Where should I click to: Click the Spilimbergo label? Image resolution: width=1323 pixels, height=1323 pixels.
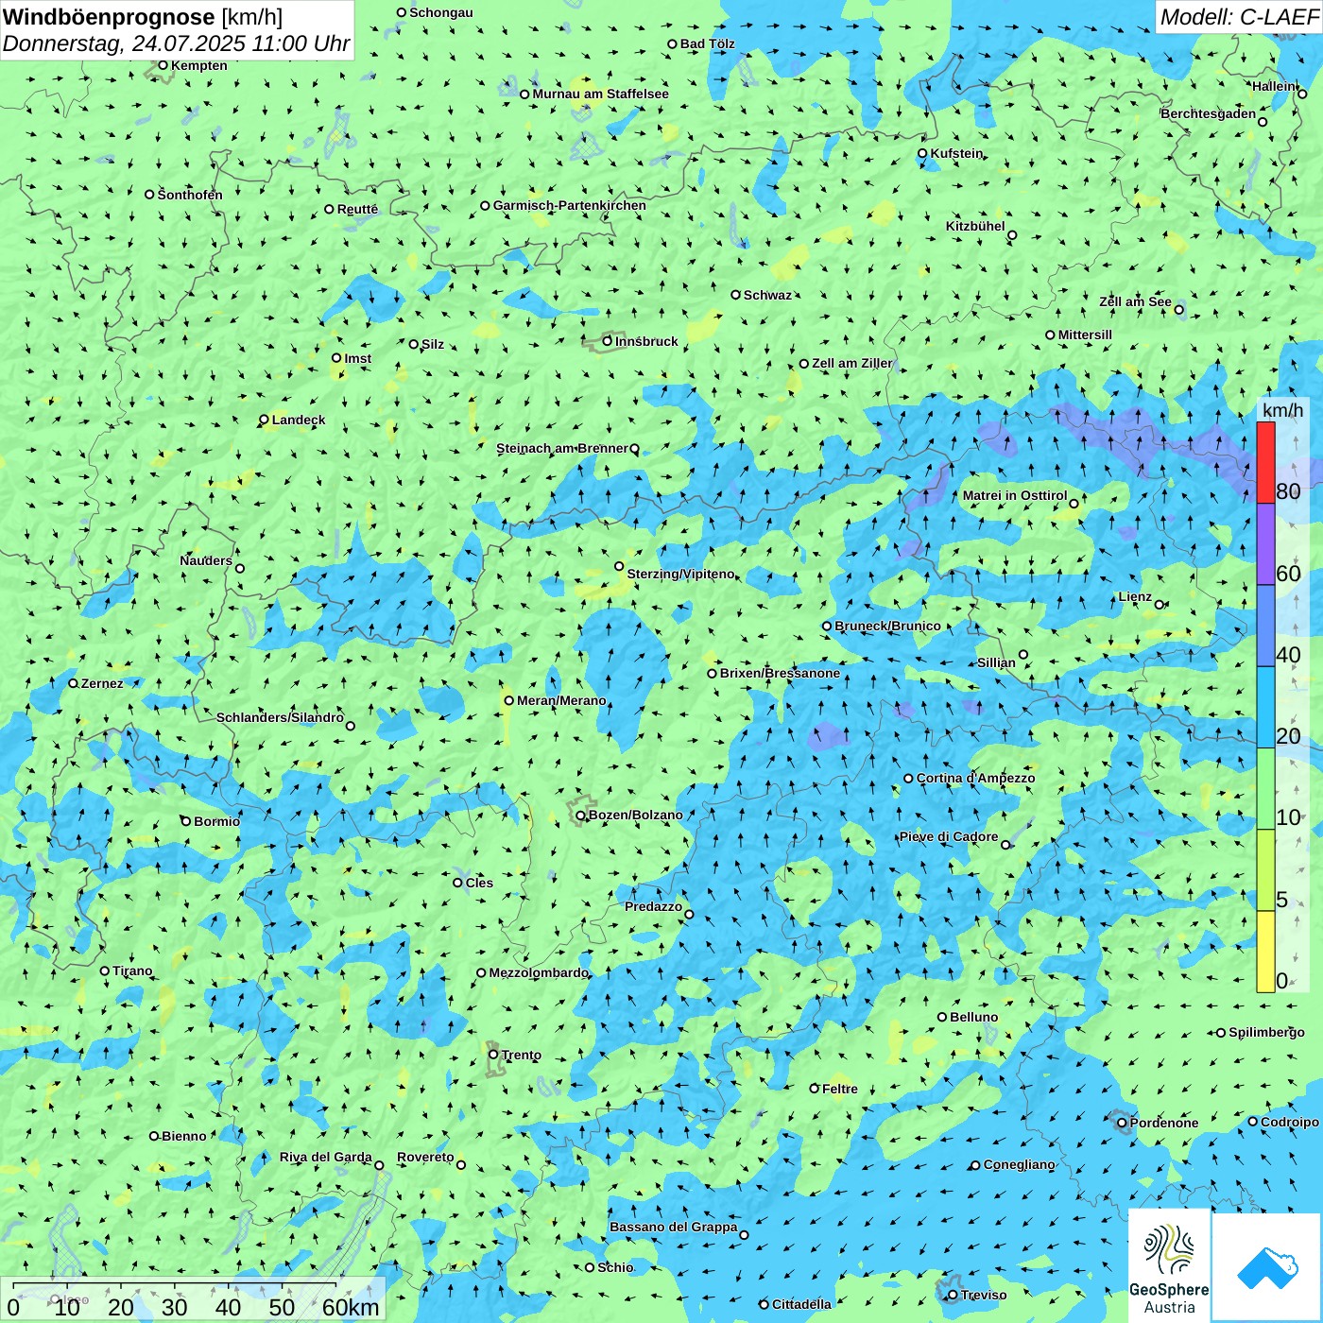pos(1267,1032)
